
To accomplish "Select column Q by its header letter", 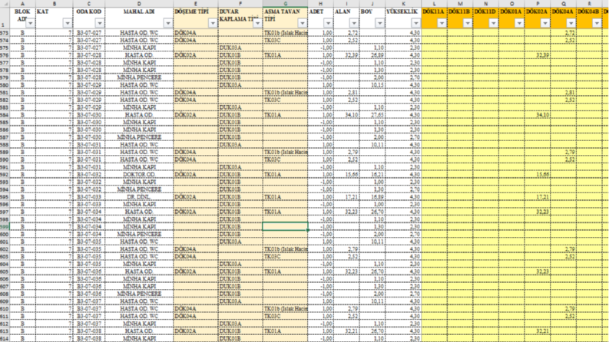I will pyautogui.click(x=564, y=4).
